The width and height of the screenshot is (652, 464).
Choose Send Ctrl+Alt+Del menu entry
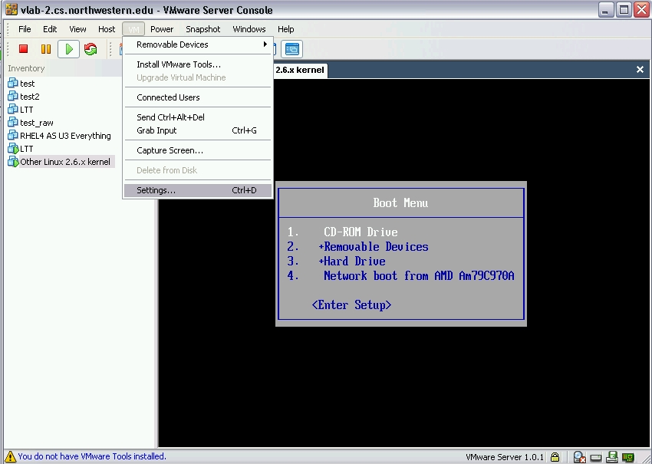tap(198, 117)
